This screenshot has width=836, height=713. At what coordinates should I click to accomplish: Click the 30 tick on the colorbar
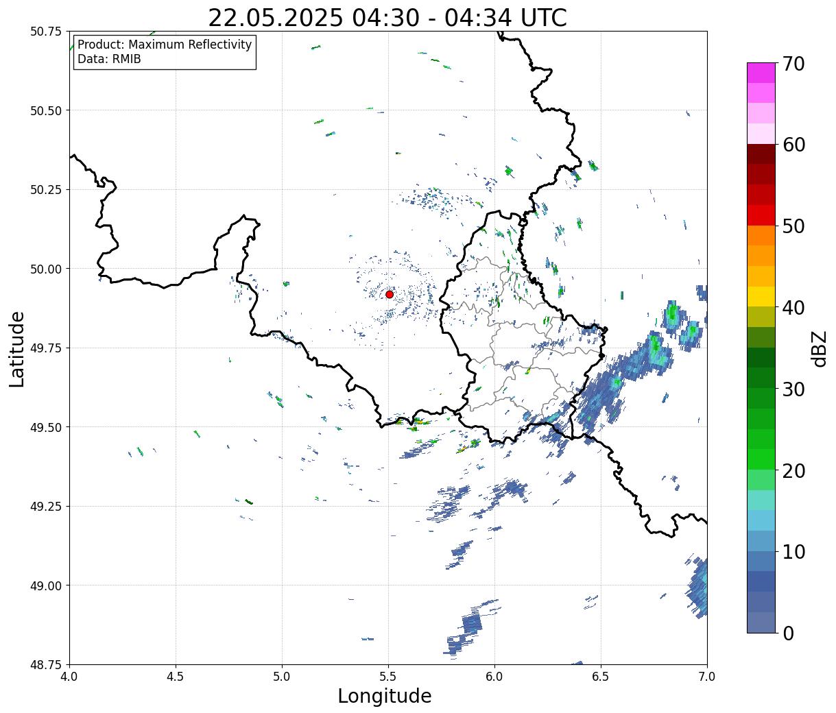[792, 389]
